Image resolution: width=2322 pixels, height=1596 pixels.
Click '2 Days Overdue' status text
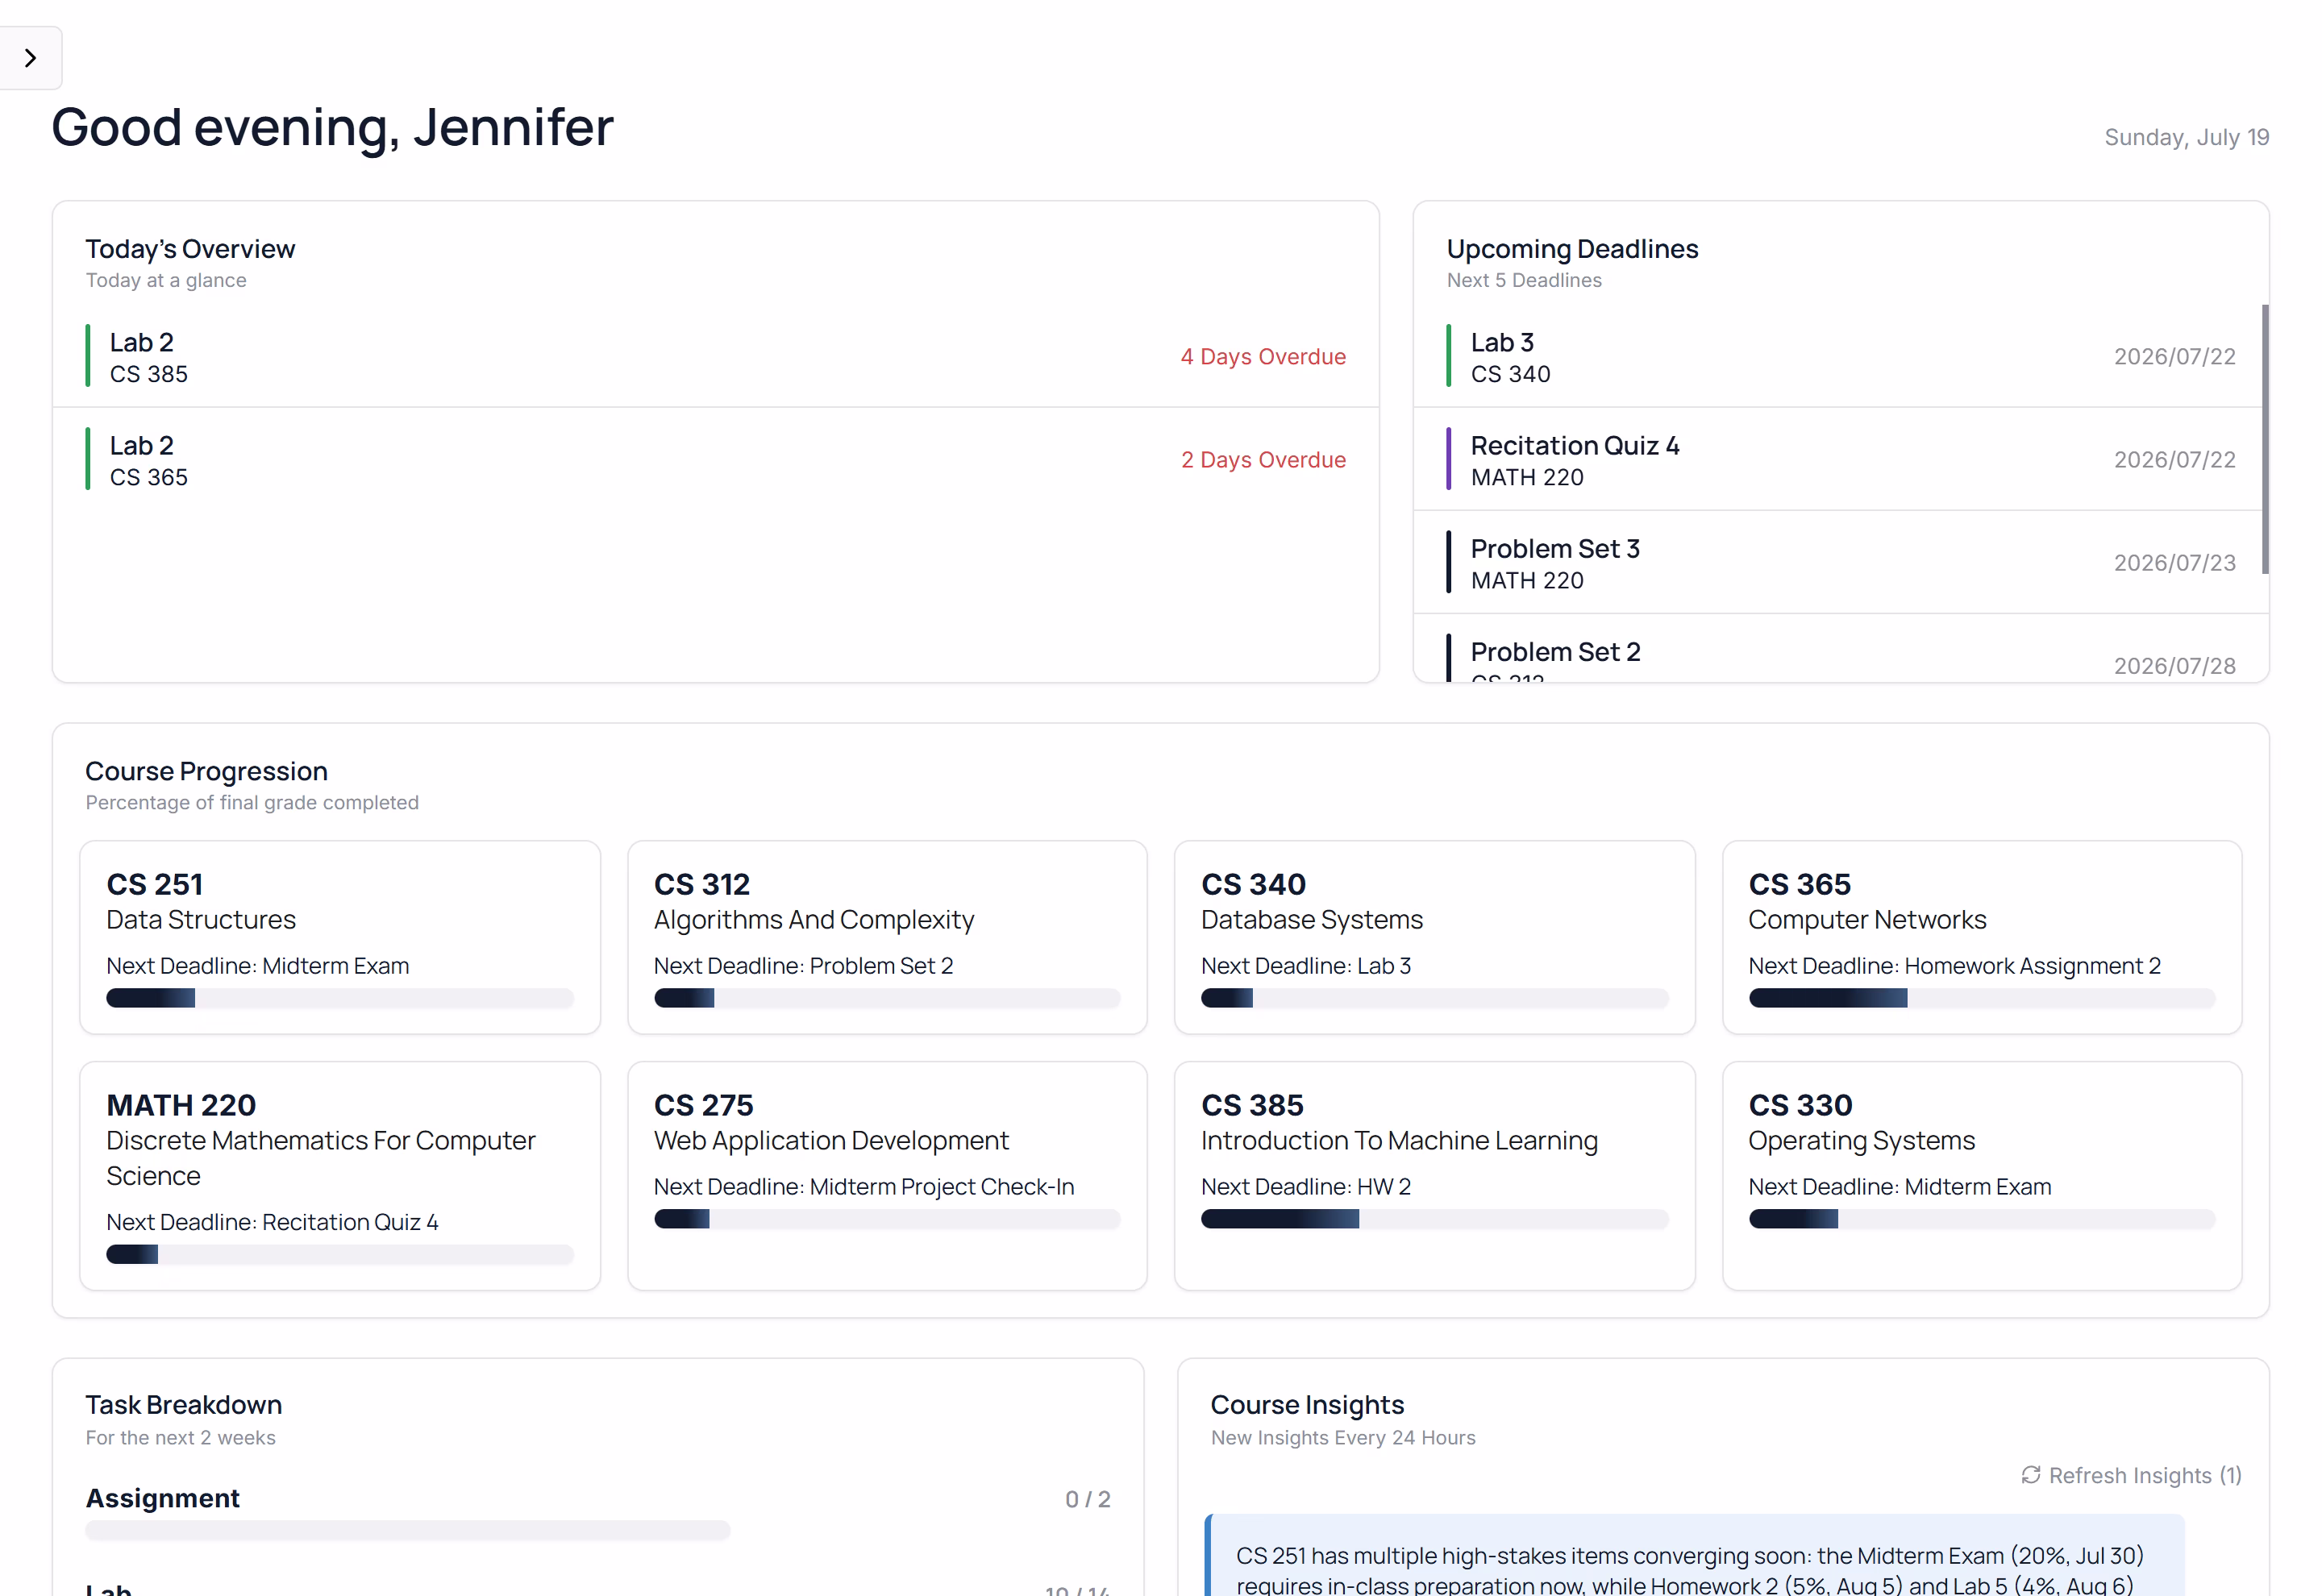click(1263, 459)
